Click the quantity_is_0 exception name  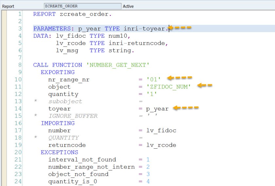tap(73, 181)
